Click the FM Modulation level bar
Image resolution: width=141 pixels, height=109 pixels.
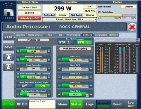pos(117,16)
